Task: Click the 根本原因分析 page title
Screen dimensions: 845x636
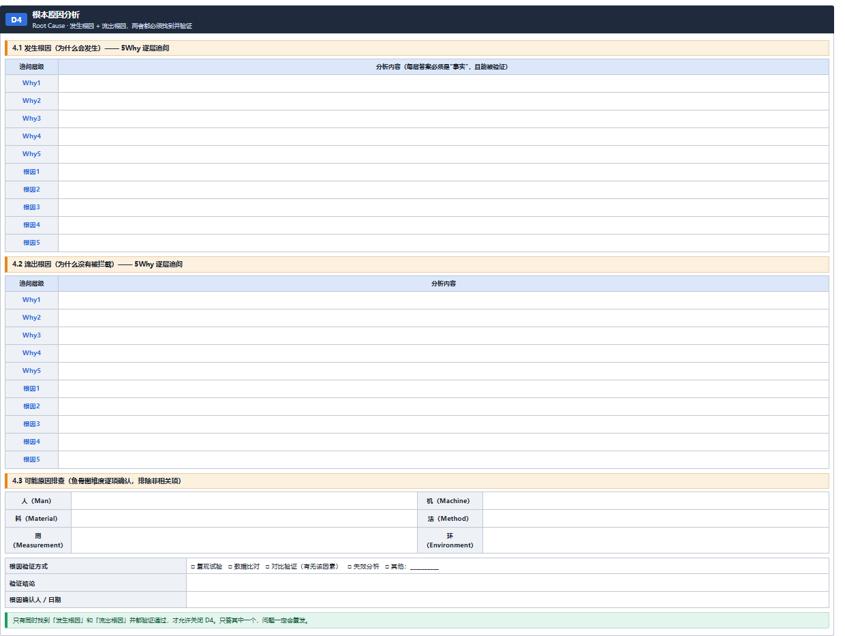Action: click(56, 15)
